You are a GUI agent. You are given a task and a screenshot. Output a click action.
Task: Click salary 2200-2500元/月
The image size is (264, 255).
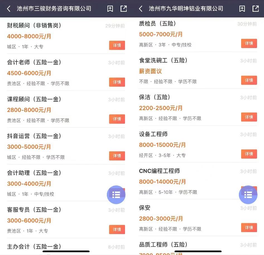(x=161, y=108)
